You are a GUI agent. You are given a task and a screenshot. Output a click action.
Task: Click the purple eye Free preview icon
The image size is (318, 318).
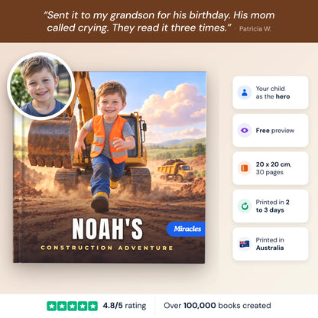point(245,131)
